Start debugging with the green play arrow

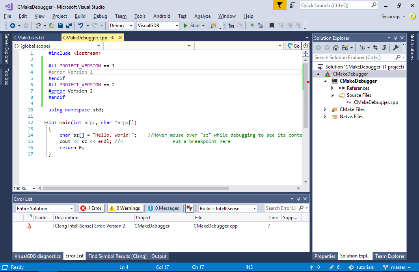click(x=185, y=26)
